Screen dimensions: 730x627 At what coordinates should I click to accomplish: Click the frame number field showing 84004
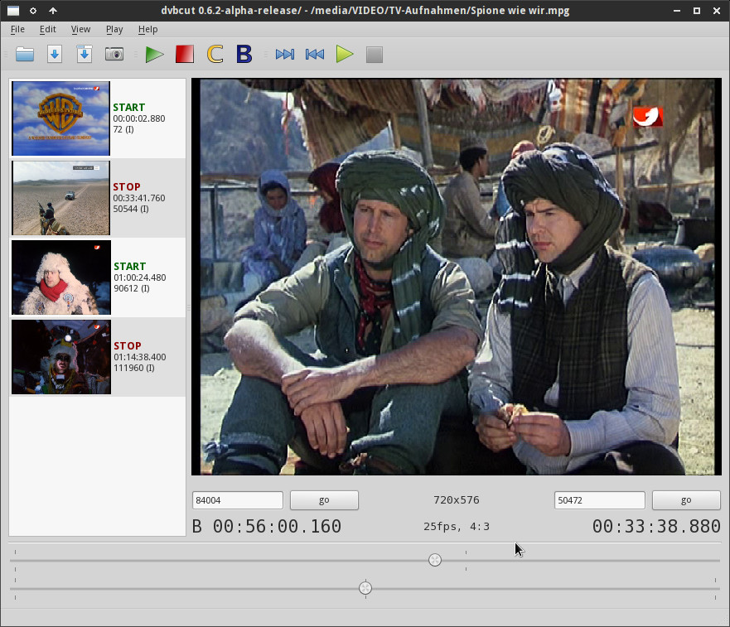pos(237,500)
